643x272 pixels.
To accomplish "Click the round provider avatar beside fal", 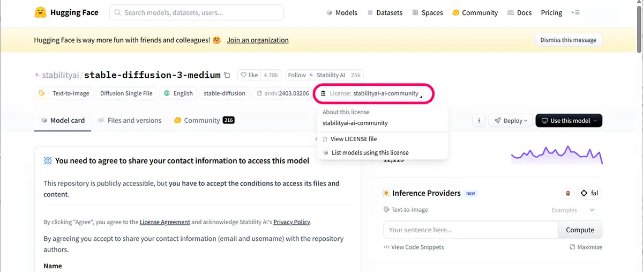I will point(567,193).
